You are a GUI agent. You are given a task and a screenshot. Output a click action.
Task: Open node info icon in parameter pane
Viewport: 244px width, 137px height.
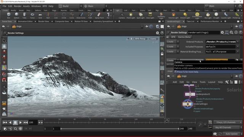coord(236,32)
